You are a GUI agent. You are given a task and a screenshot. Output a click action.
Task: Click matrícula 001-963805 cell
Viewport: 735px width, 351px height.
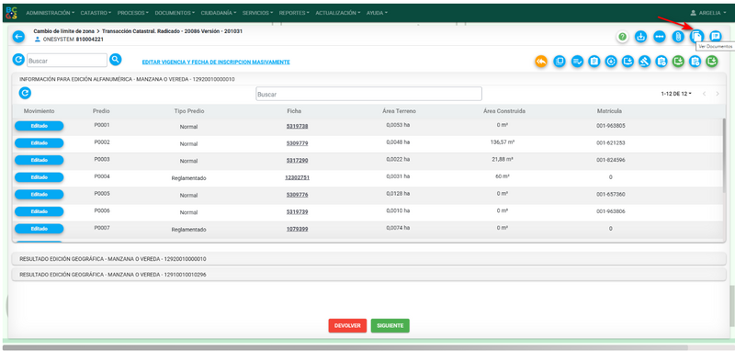[611, 126]
